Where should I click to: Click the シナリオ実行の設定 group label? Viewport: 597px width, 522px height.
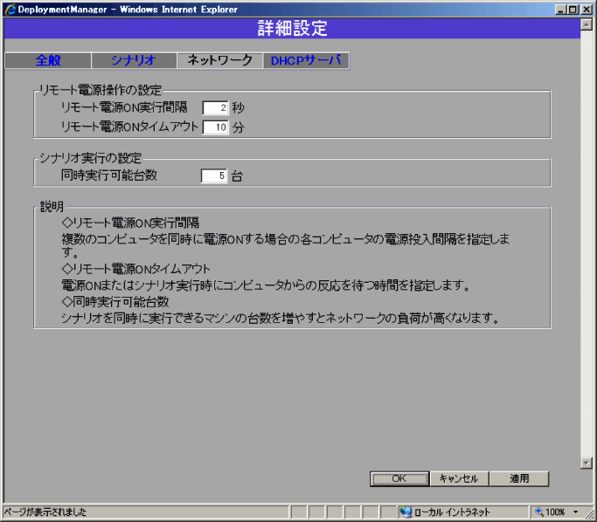tap(90, 158)
